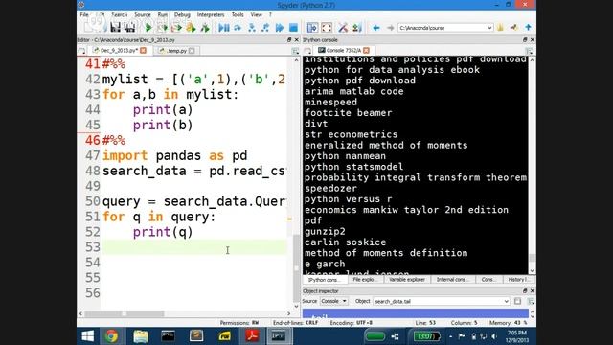Open the ? help menu
613x345 pixels.
coord(270,15)
